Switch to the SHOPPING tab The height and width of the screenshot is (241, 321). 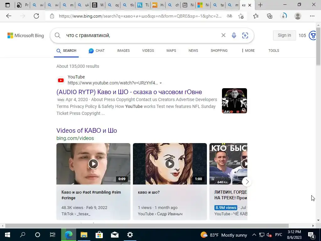click(x=219, y=51)
